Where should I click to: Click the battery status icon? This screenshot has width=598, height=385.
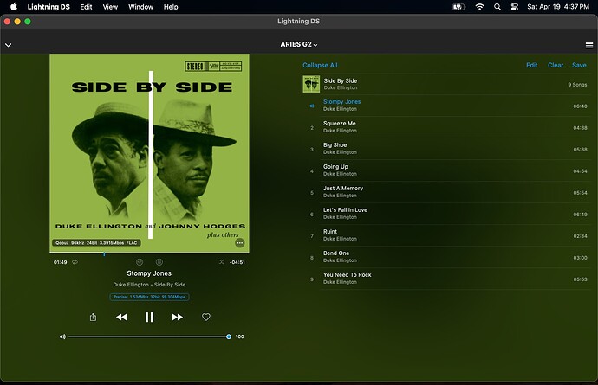(458, 7)
